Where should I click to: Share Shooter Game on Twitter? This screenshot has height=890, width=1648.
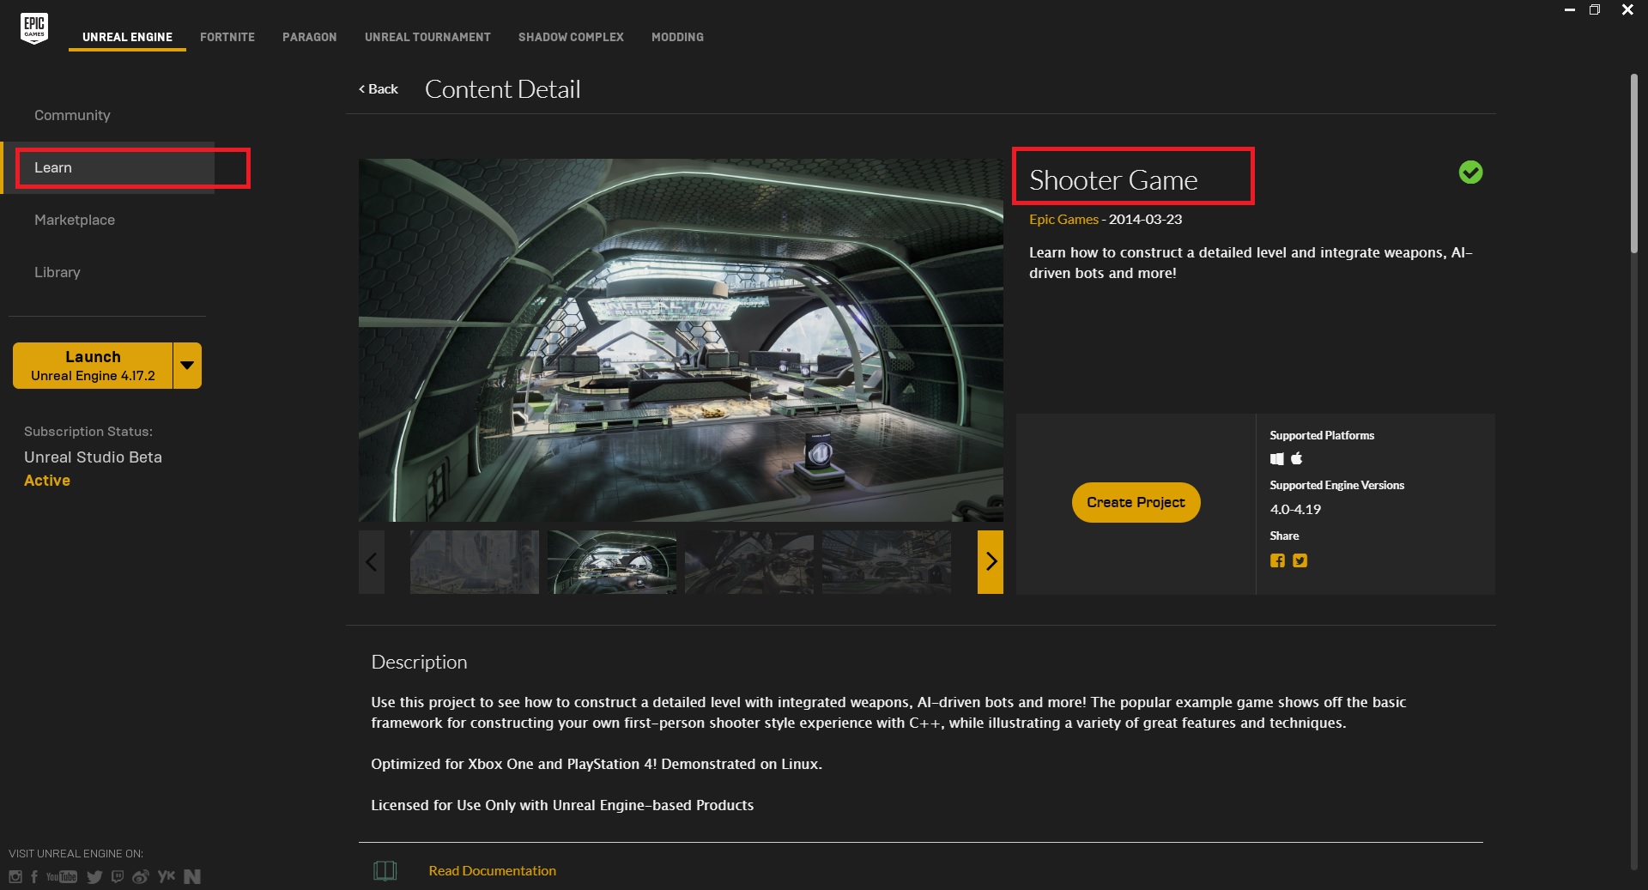tap(1300, 560)
